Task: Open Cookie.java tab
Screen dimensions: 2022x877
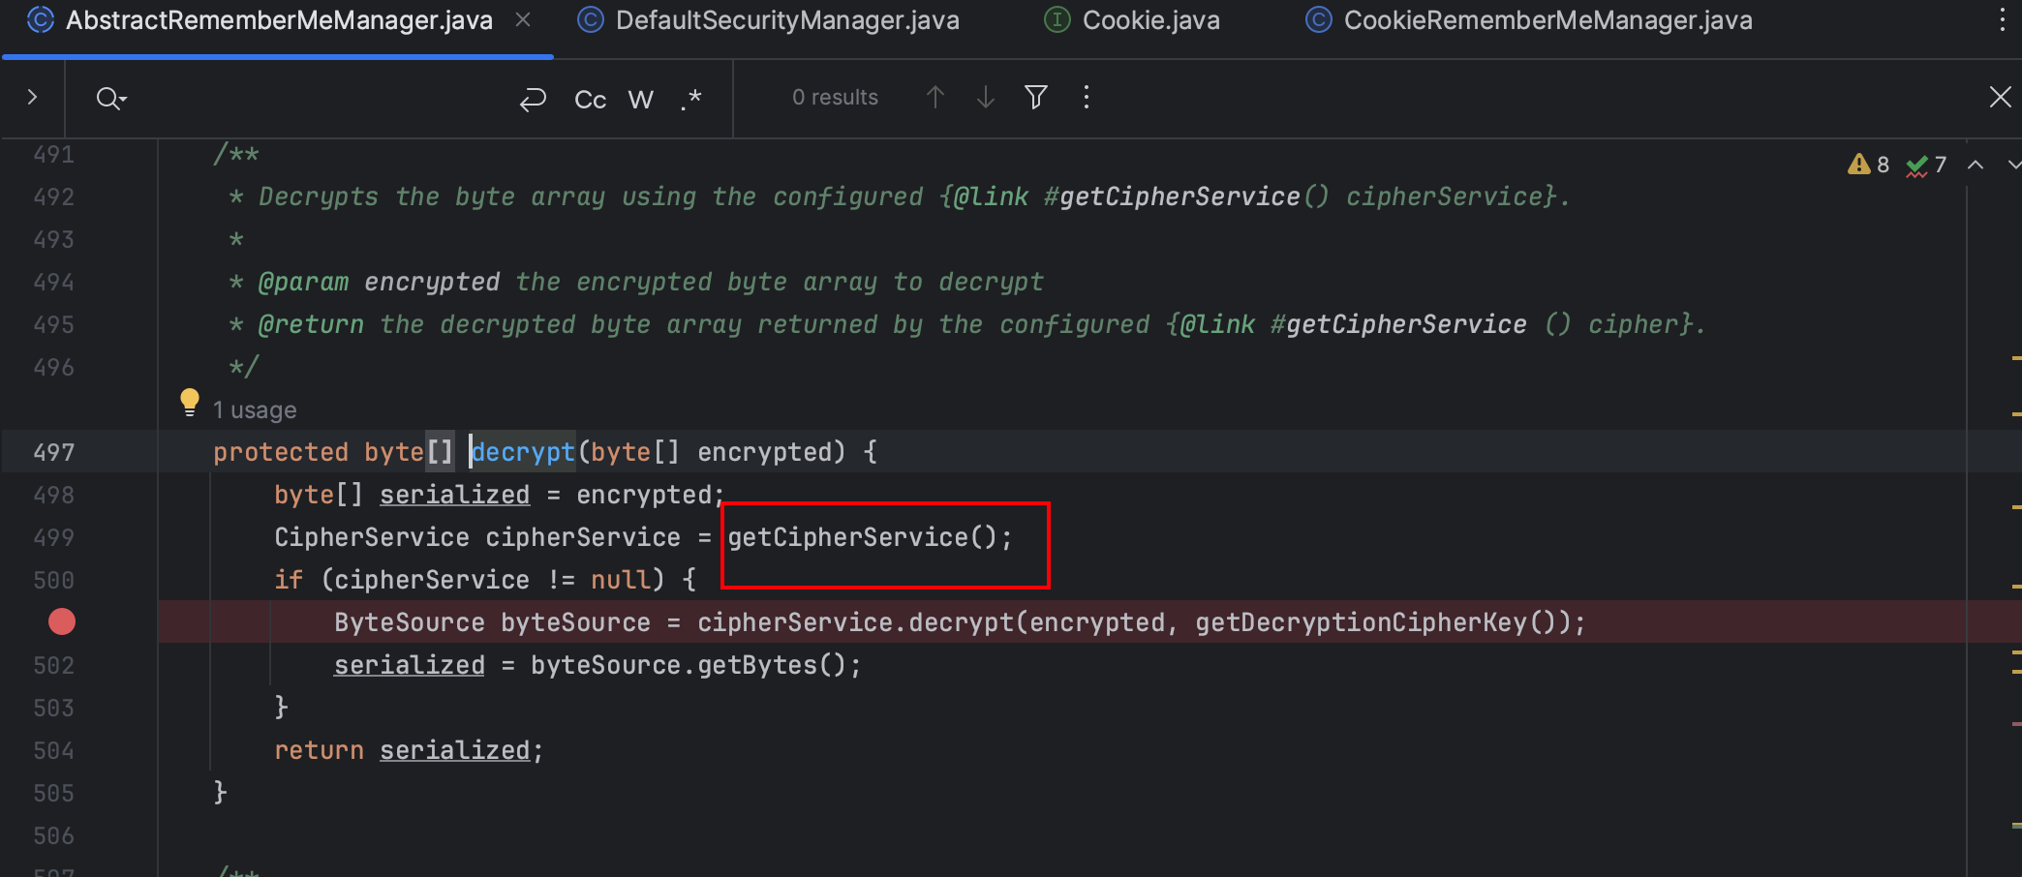Action: pyautogui.click(x=1132, y=20)
